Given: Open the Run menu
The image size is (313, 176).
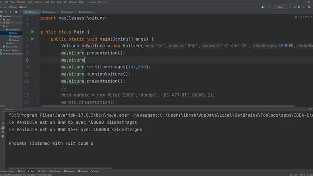Looking at the screenshot, I should point(53,2).
